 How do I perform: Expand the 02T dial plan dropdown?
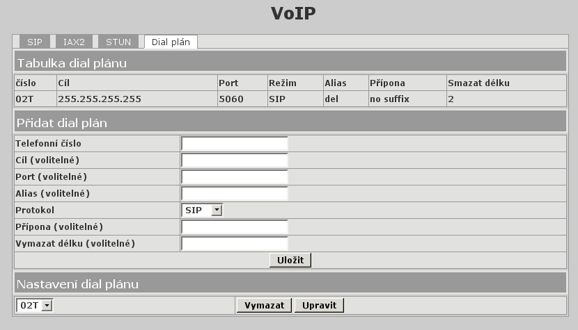coord(34,305)
